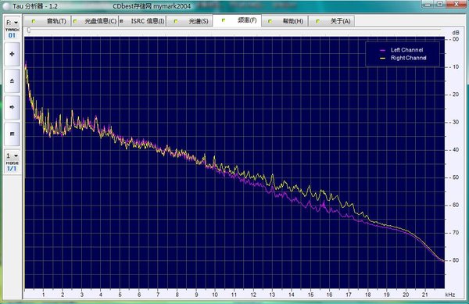Click the kHz unit label
Image resolution: width=469 pixels, height=304 pixels.
450,295
